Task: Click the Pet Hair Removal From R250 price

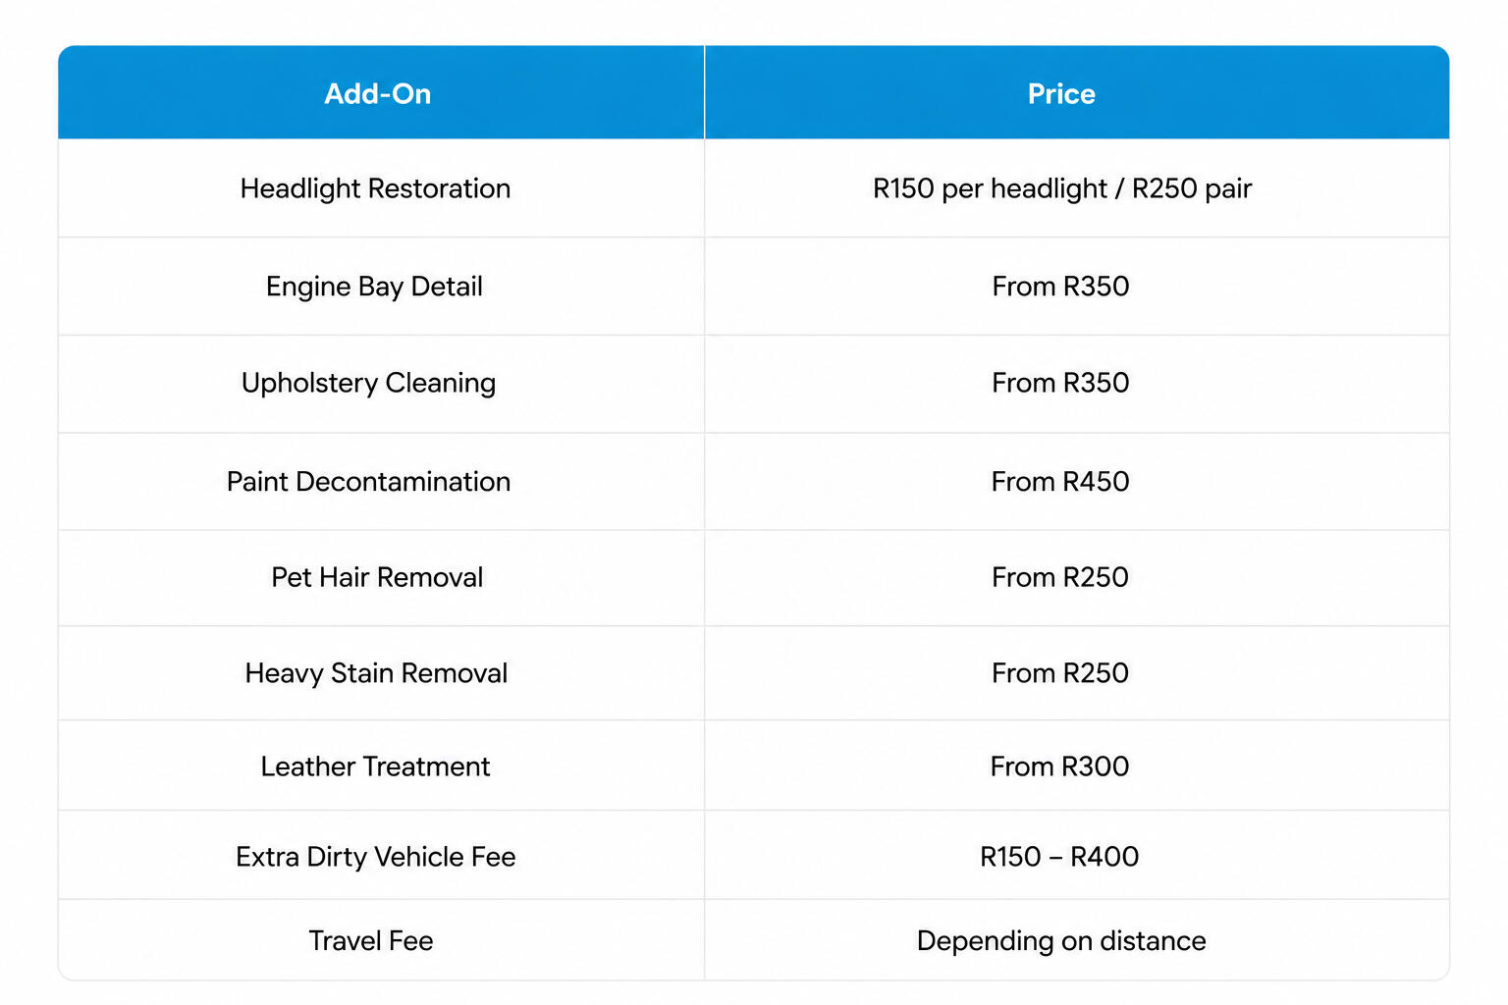Action: point(1060,577)
